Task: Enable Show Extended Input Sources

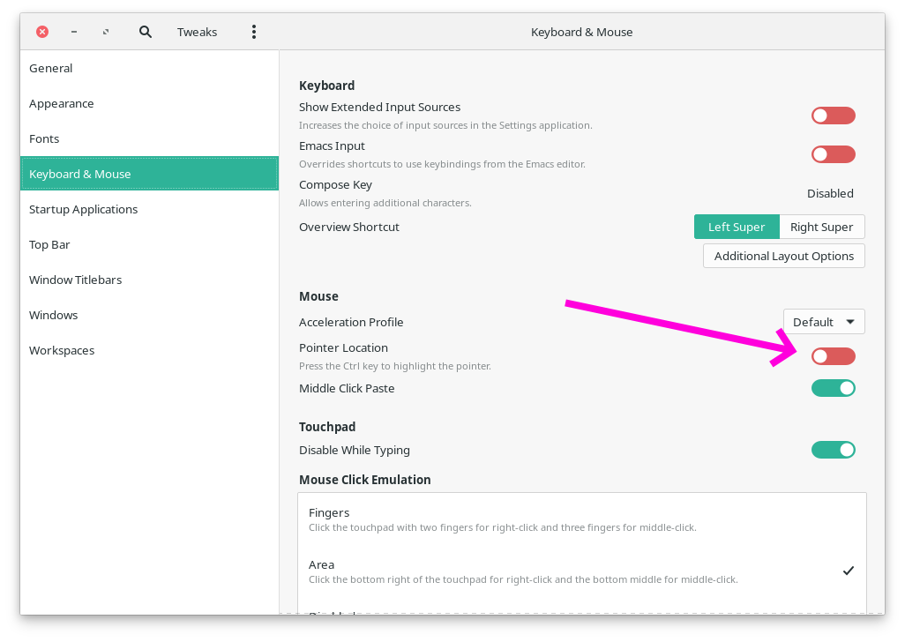Action: (833, 116)
